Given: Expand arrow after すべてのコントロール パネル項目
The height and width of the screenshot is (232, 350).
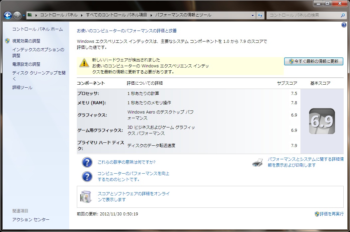Looking at the screenshot, I should pos(151,15).
